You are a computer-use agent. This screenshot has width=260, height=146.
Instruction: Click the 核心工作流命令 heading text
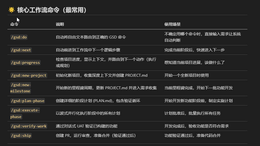[52, 10]
